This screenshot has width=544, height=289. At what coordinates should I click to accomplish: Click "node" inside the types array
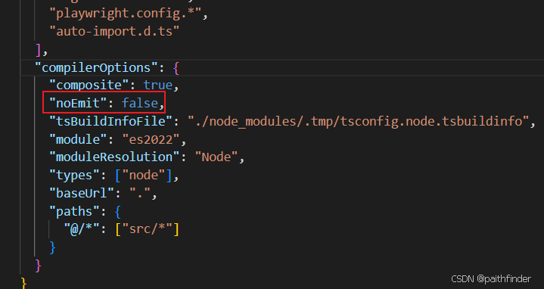[x=144, y=175]
